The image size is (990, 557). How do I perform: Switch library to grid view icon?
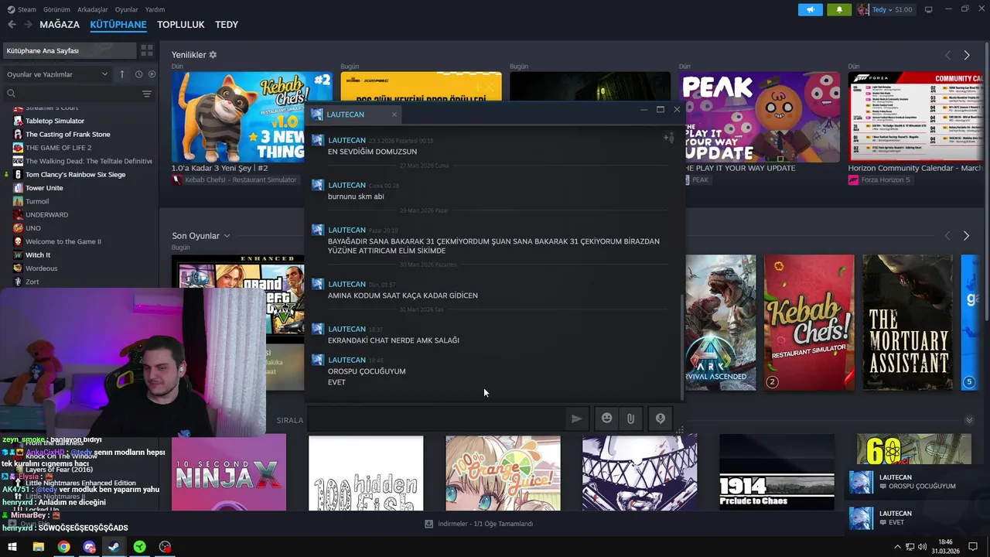click(x=147, y=50)
